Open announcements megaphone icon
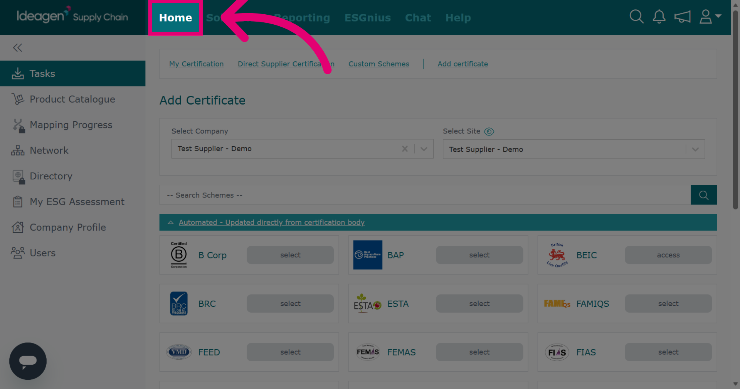 point(682,17)
